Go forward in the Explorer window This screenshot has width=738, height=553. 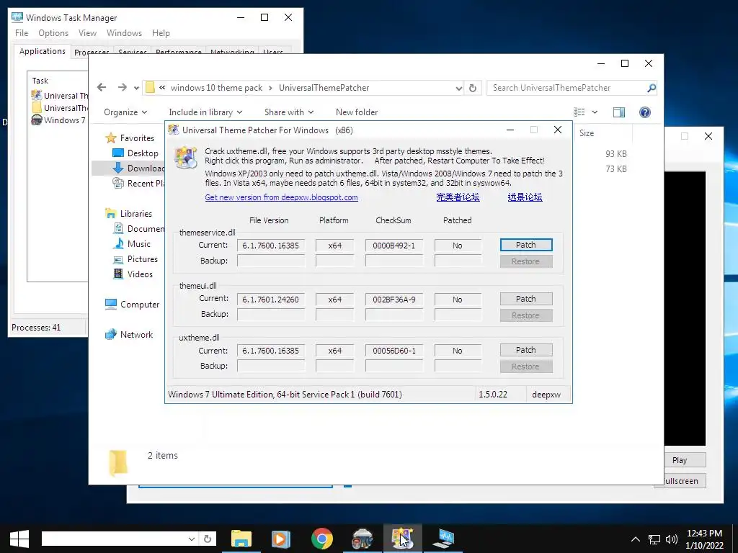coord(123,87)
